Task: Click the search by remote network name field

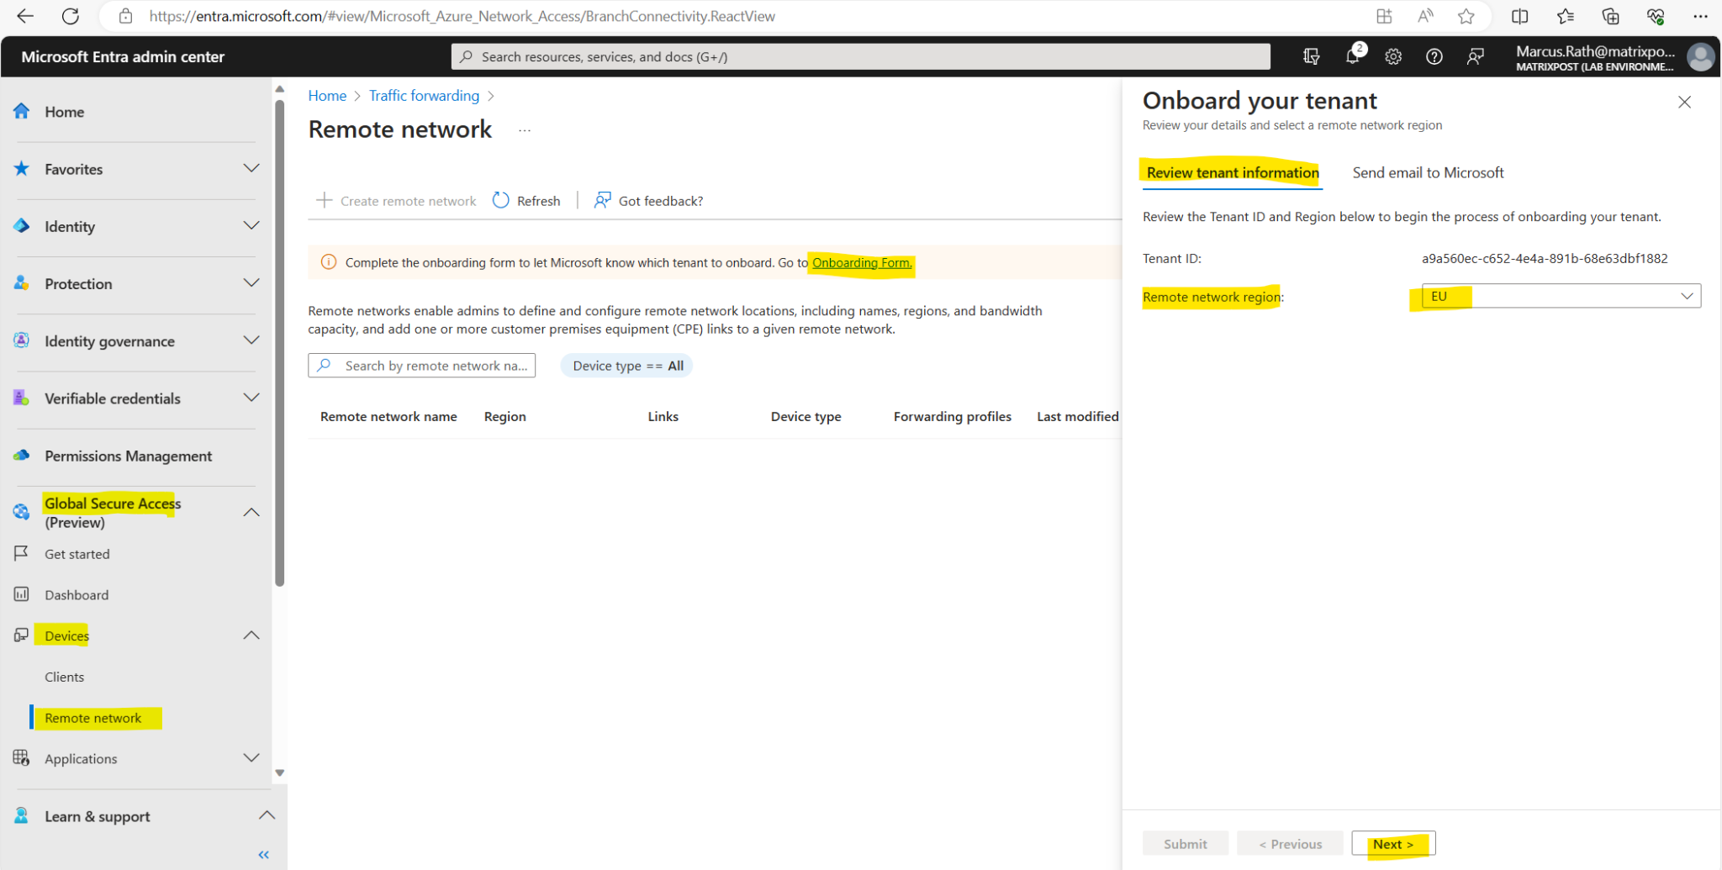Action: [x=429, y=365]
